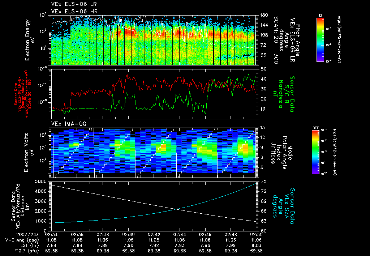Click the ELS electron energy spectrogram panel

pos(153,40)
